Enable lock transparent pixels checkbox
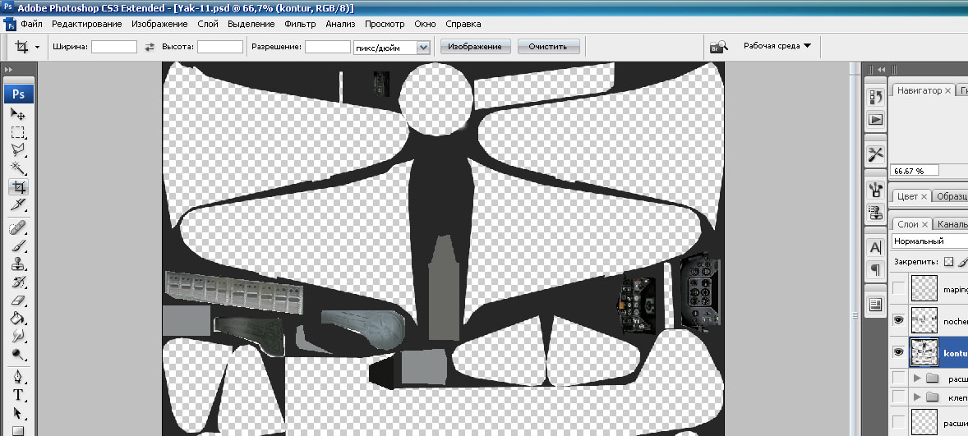This screenshot has width=968, height=436. tap(948, 262)
